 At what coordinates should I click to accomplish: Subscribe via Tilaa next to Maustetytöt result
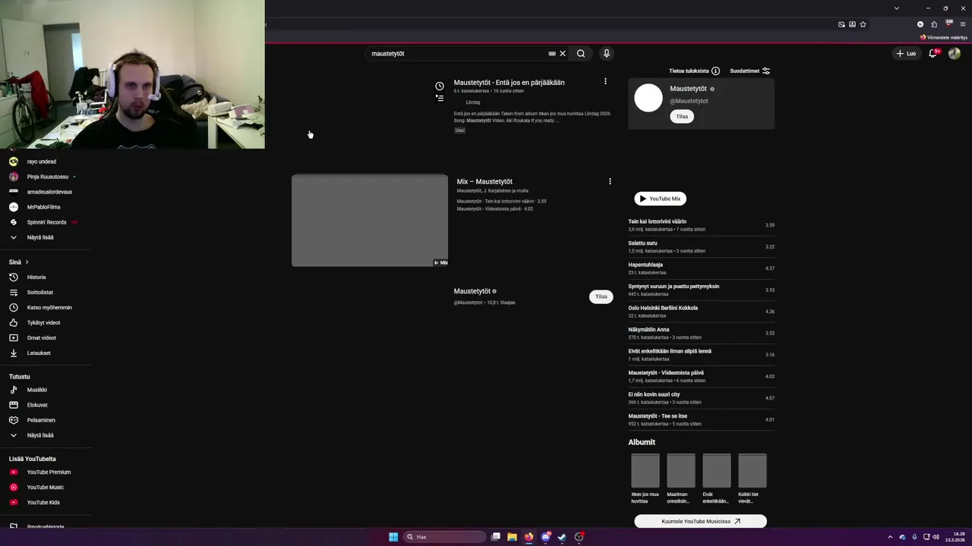pos(601,297)
